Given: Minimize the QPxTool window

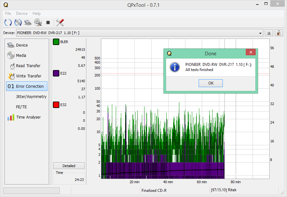Looking at the screenshot, I should pos(257,4).
